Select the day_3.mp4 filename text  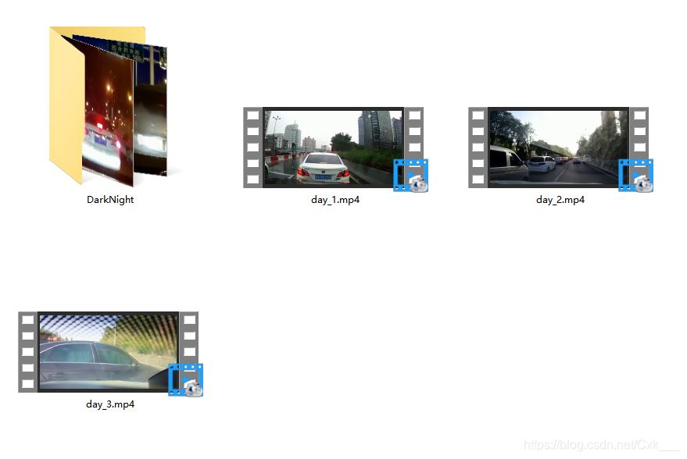[110, 404]
